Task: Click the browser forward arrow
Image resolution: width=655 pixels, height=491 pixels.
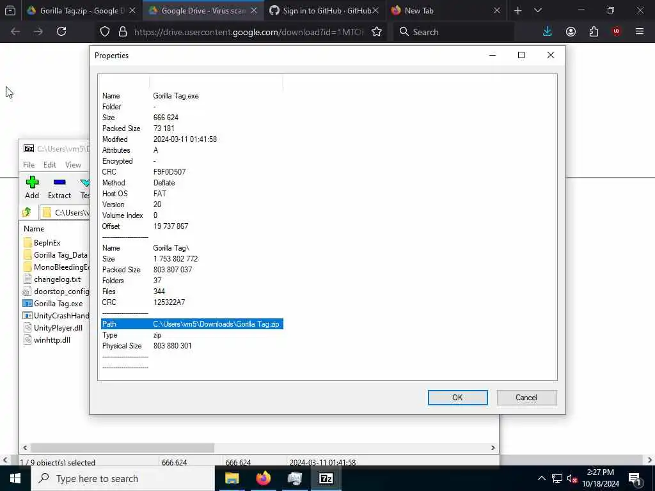Action: click(x=38, y=32)
